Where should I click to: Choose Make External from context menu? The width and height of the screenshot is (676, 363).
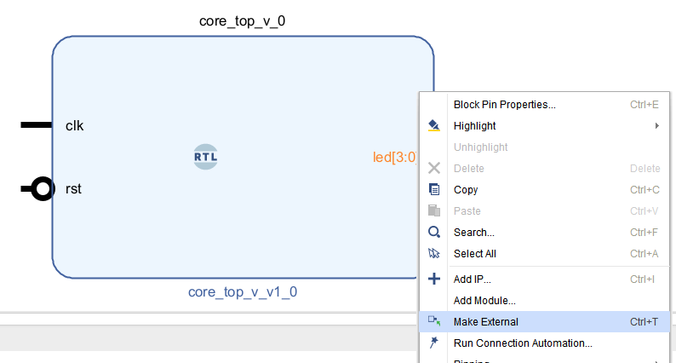point(485,322)
